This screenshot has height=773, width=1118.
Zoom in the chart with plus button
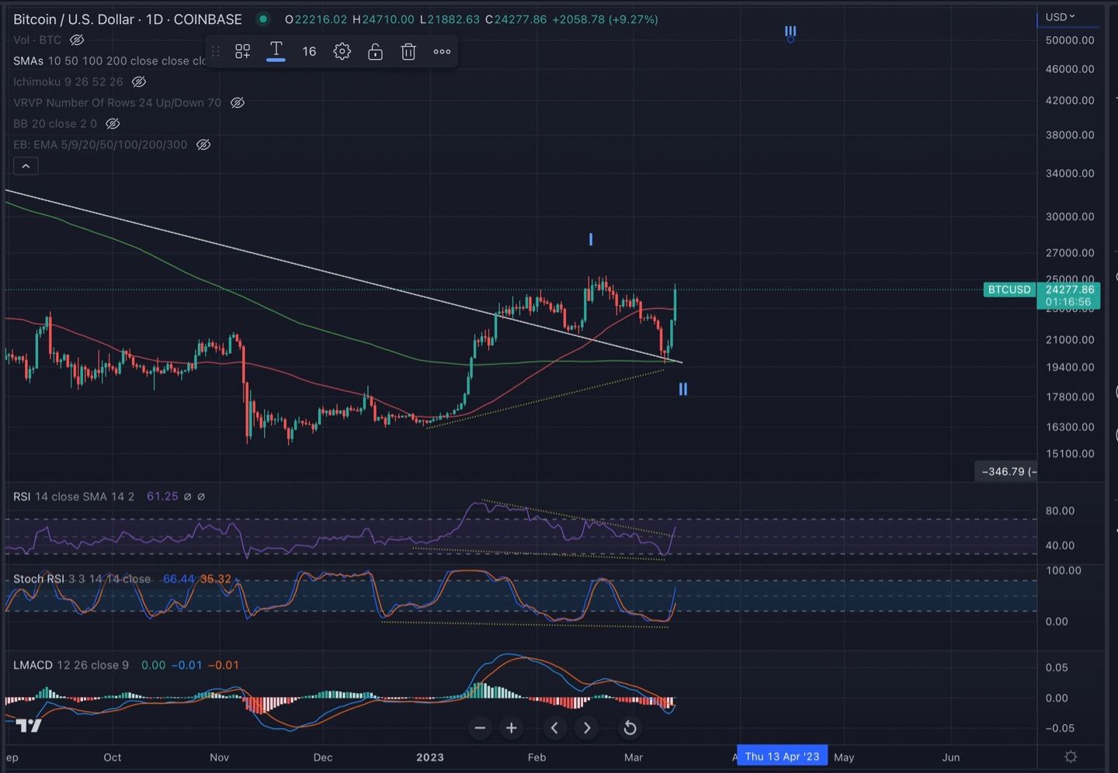click(x=511, y=728)
